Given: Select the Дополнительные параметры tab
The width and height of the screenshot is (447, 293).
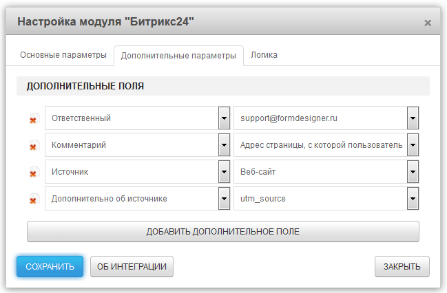Looking at the screenshot, I should [x=178, y=56].
